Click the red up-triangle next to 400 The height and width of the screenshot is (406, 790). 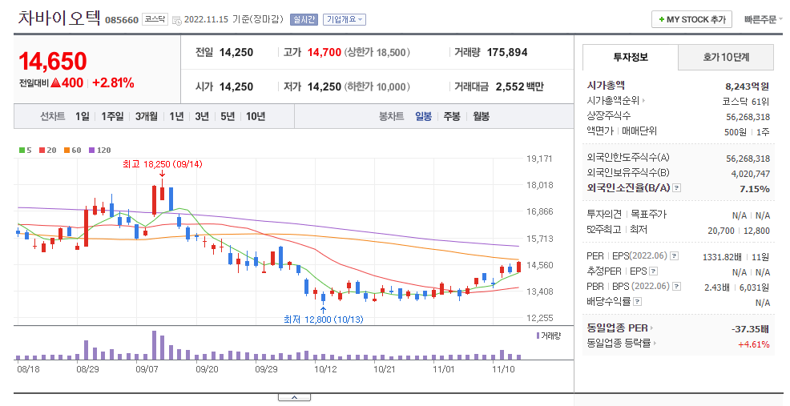tap(56, 82)
